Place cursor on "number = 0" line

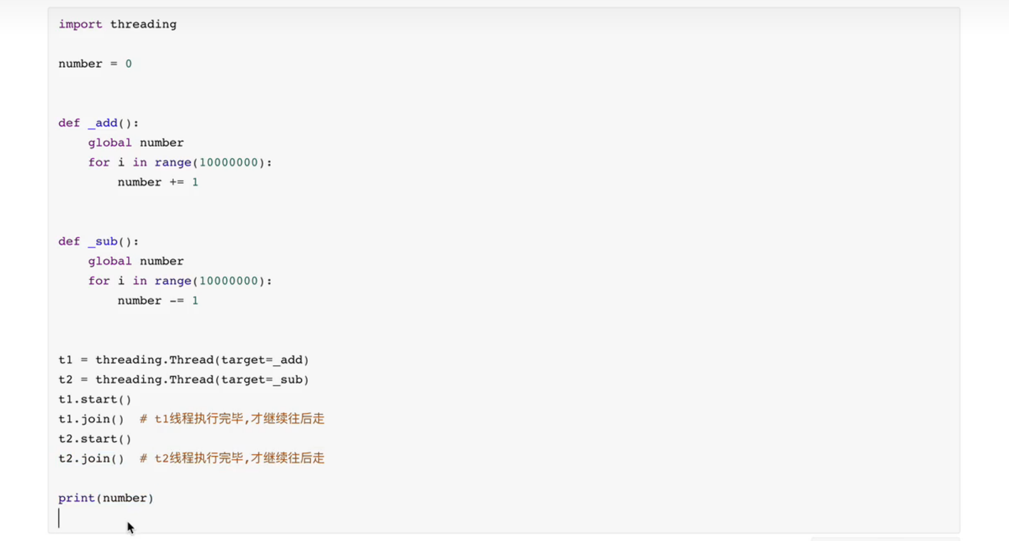click(95, 64)
